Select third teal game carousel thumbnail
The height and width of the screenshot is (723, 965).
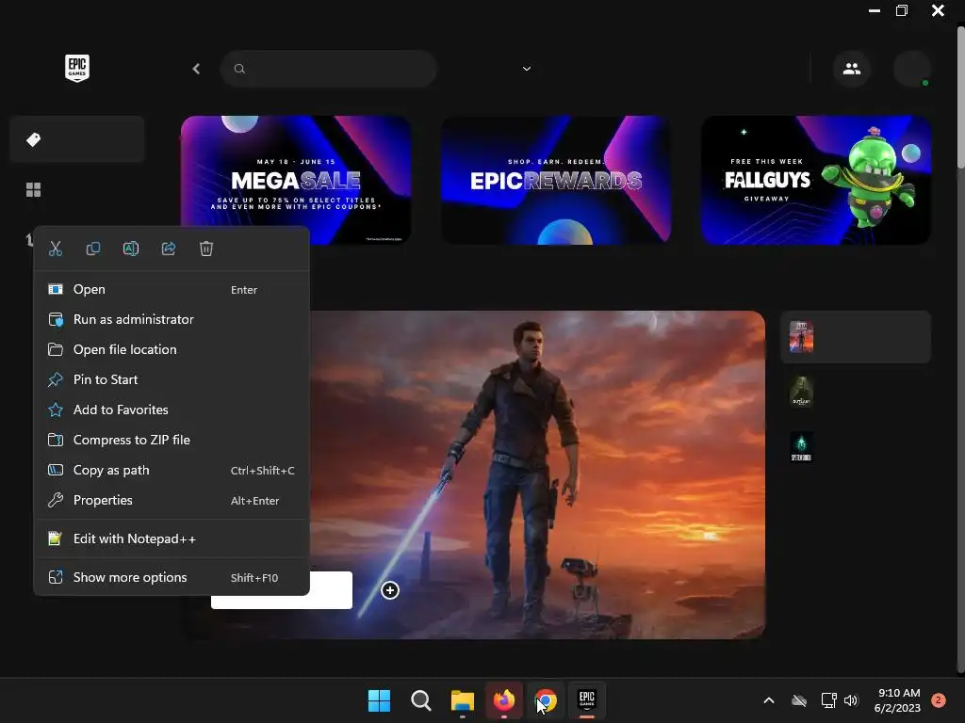801,446
